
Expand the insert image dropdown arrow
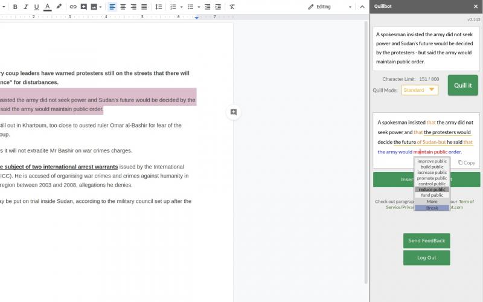pos(100,7)
